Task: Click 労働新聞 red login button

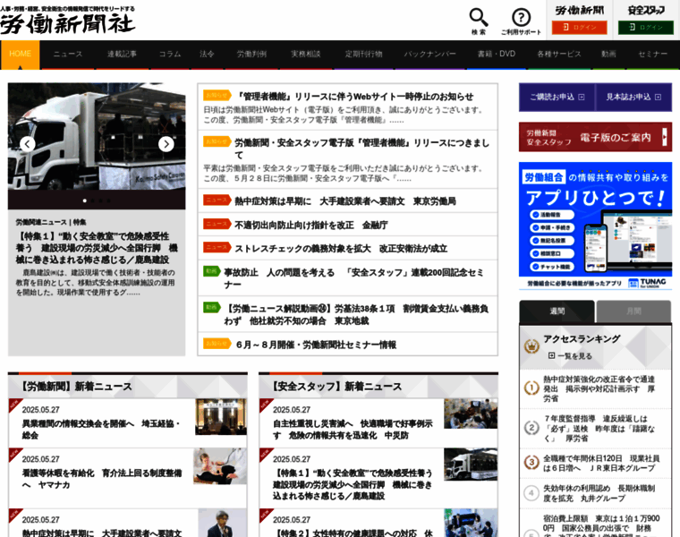Action: pyautogui.click(x=580, y=28)
